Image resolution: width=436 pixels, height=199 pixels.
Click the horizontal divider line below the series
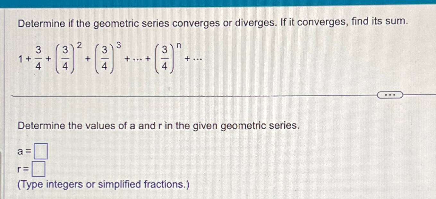click(x=192, y=95)
